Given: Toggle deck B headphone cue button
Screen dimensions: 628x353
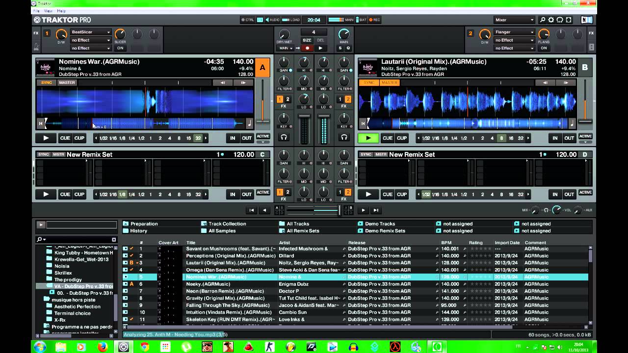Looking at the screenshot, I should 344,138.
